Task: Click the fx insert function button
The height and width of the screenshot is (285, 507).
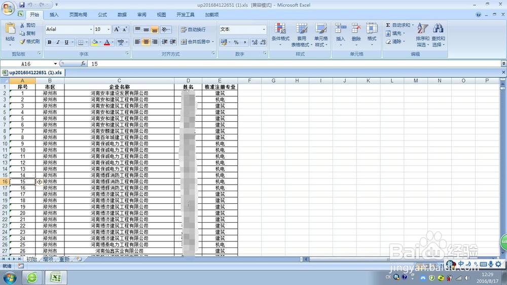Action: [x=83, y=64]
